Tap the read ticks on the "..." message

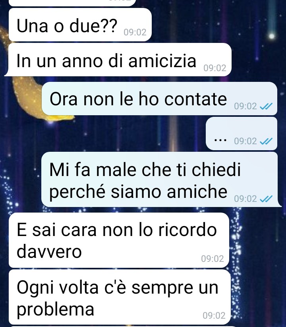(x=266, y=141)
